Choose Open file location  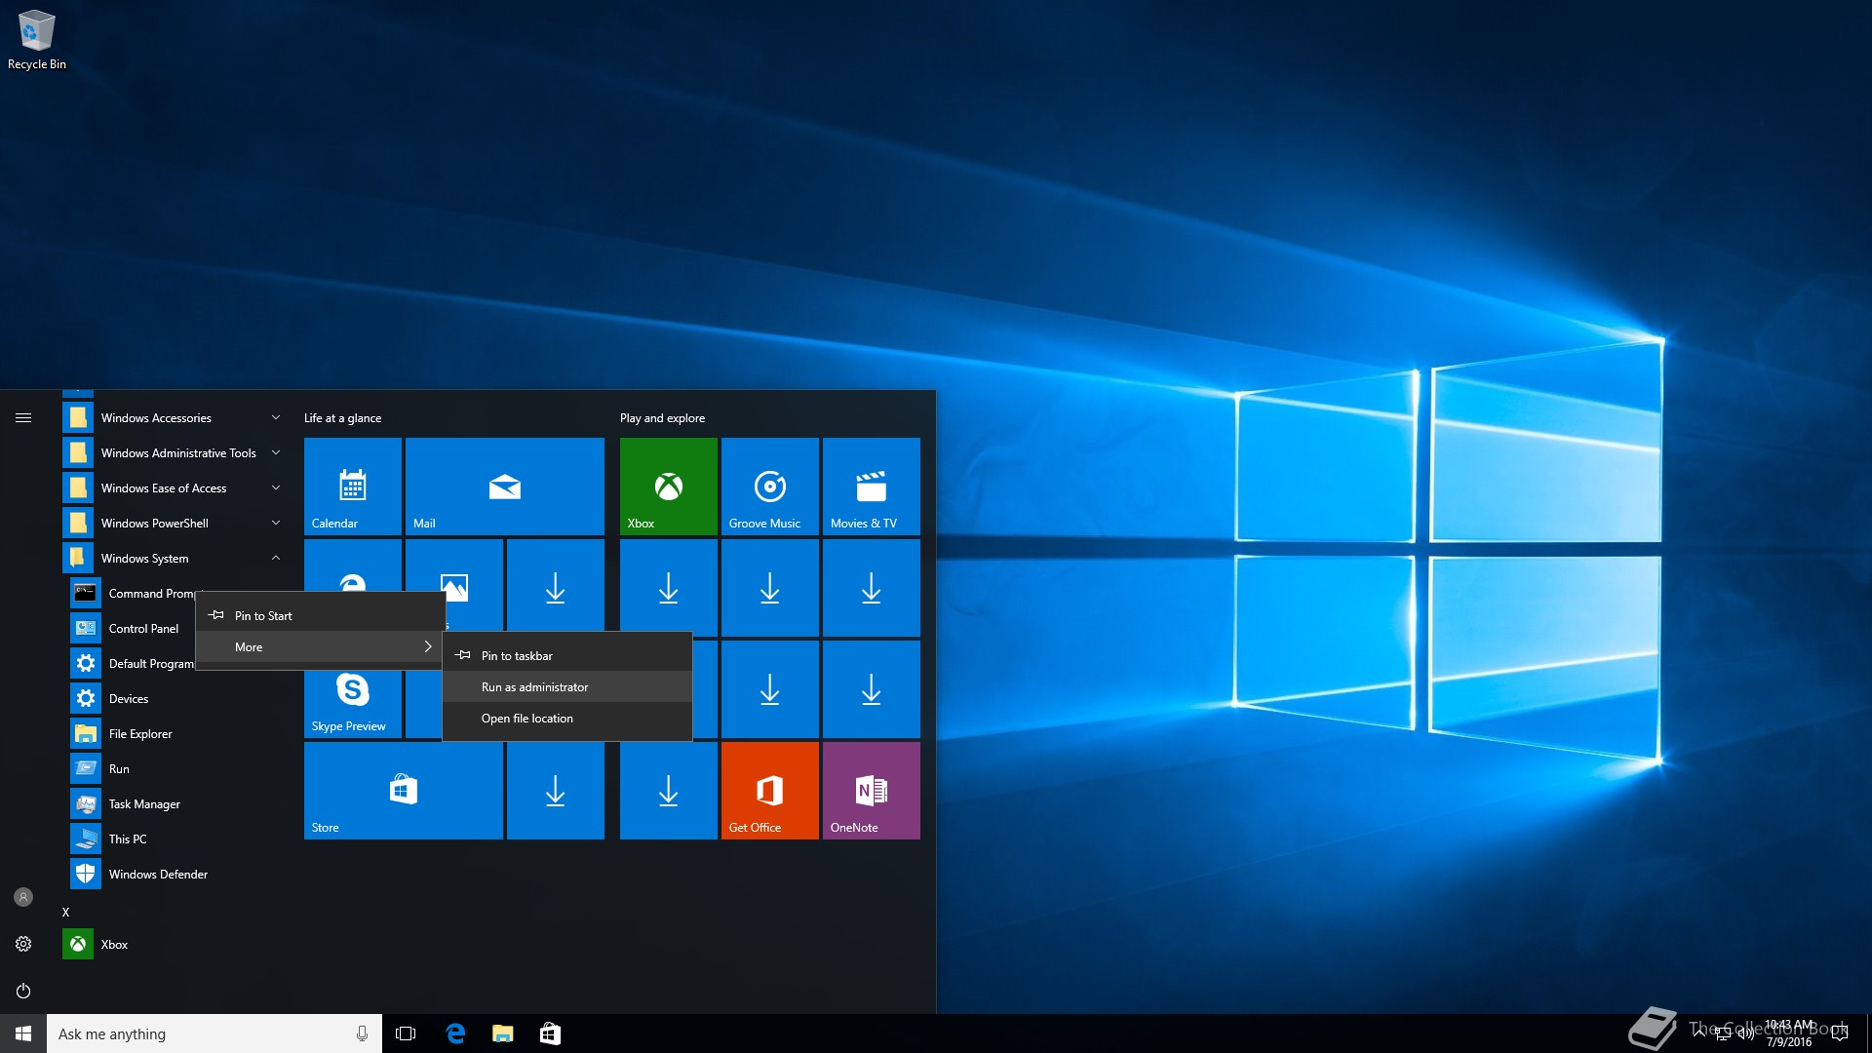[567, 719]
